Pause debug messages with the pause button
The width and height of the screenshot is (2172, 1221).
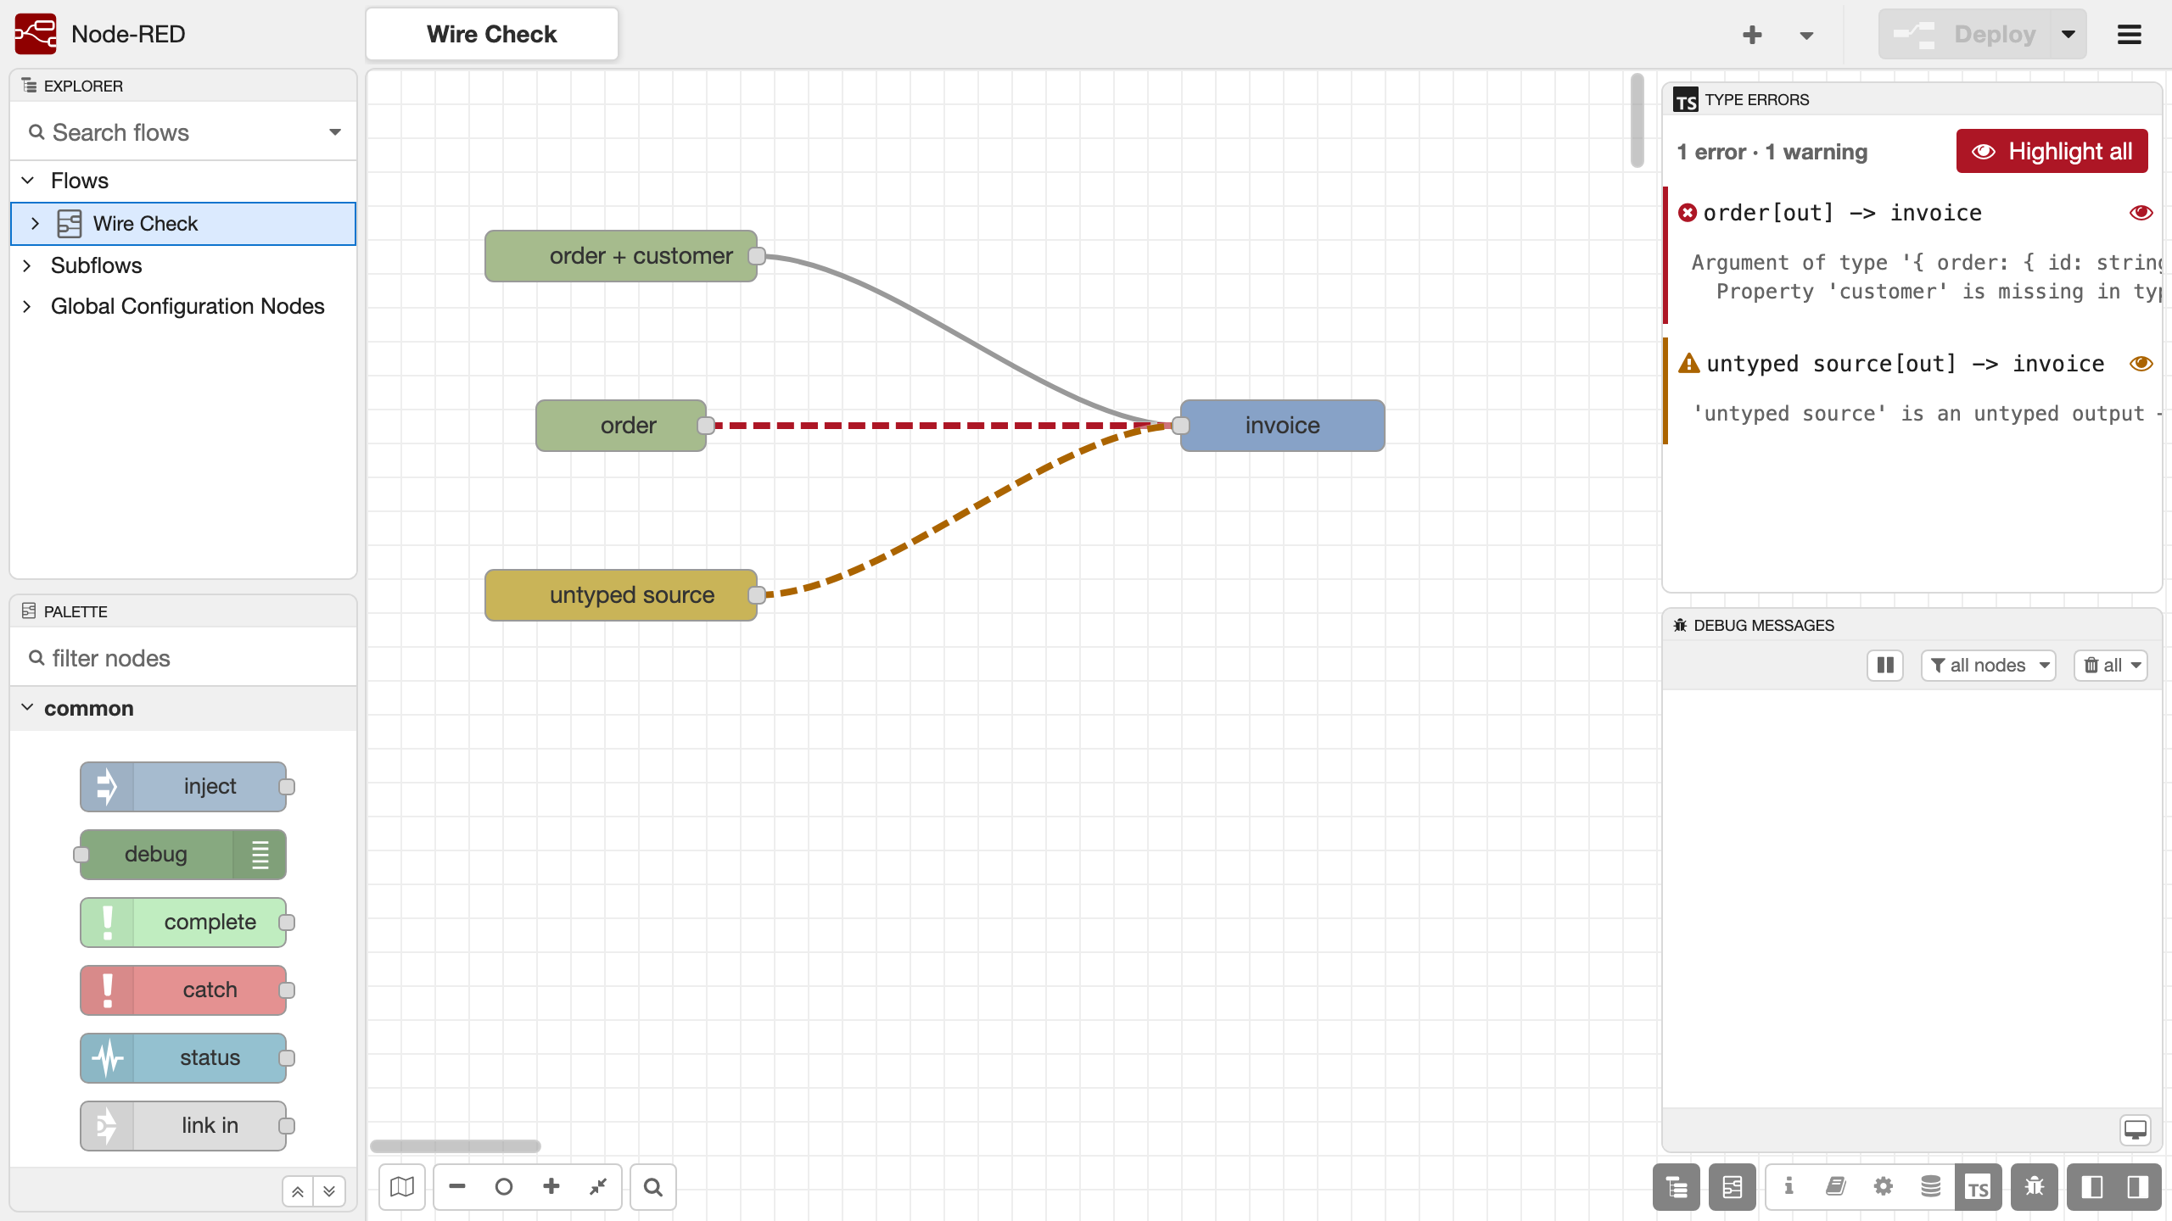(x=1885, y=666)
